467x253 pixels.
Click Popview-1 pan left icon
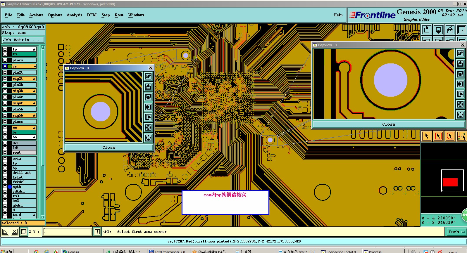pos(460,84)
